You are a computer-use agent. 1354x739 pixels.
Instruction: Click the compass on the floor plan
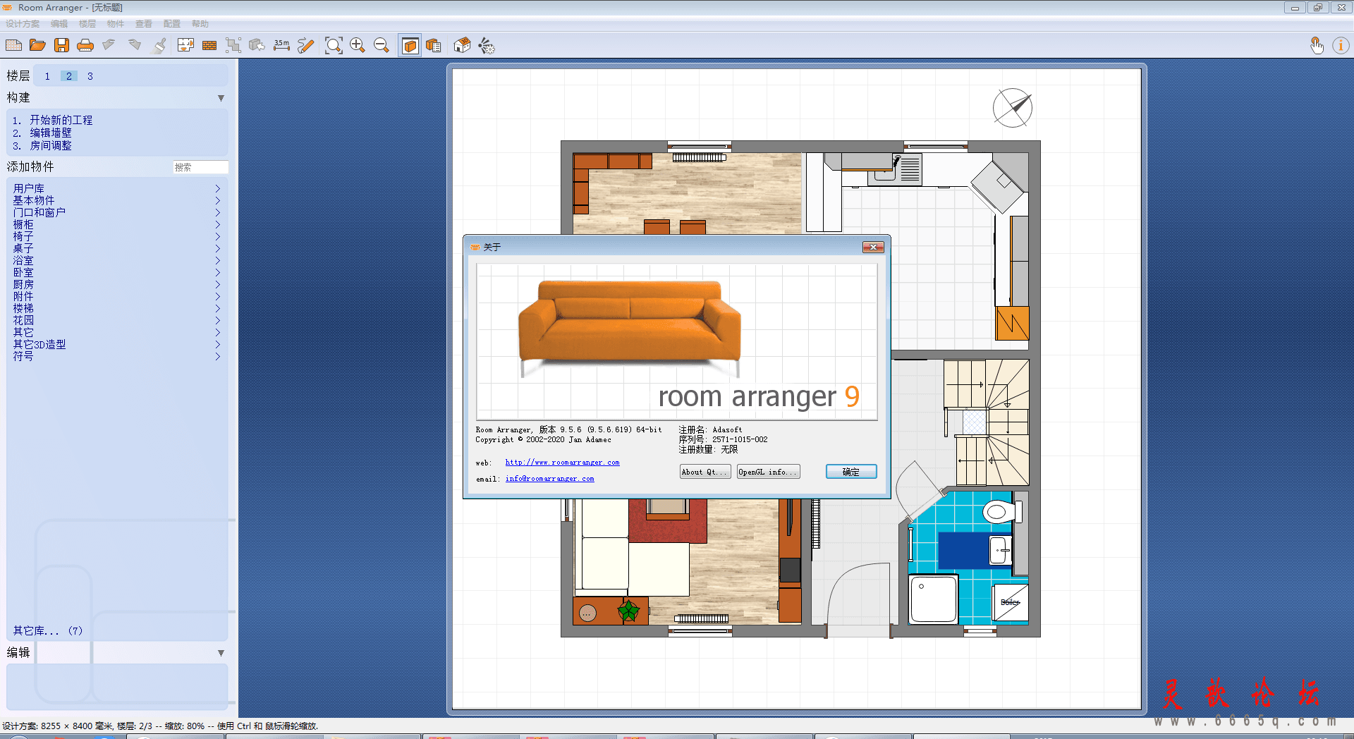point(1013,108)
